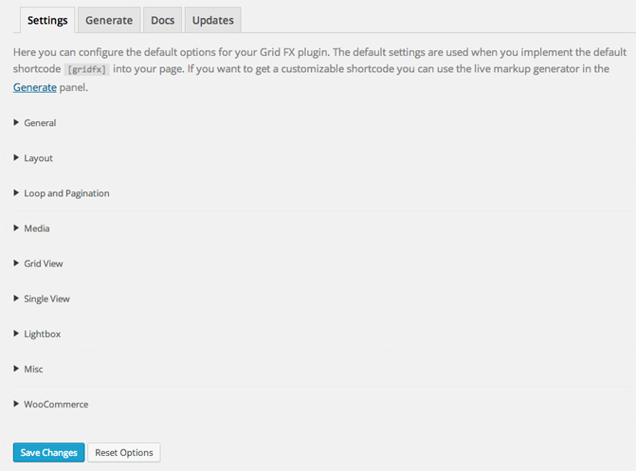Viewport: 636px width, 471px height.
Task: Click the [gridfx] shortcode text
Action: [86, 70]
